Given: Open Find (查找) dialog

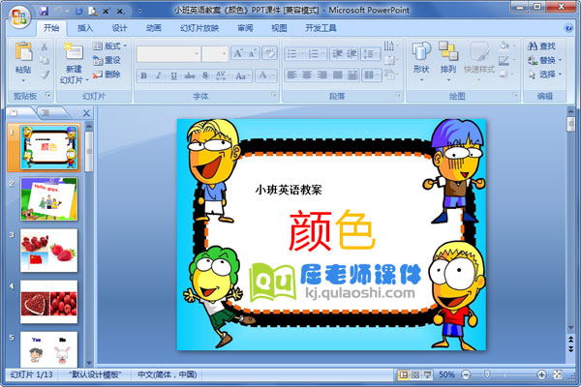Looking at the screenshot, I should coord(541,45).
